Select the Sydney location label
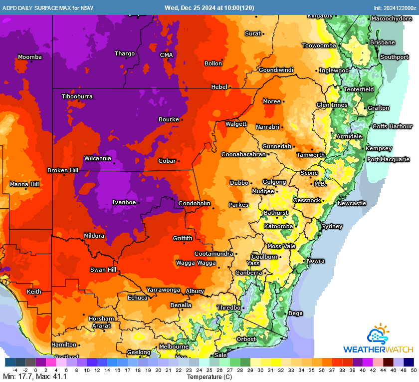419x382 pixels. (331, 226)
